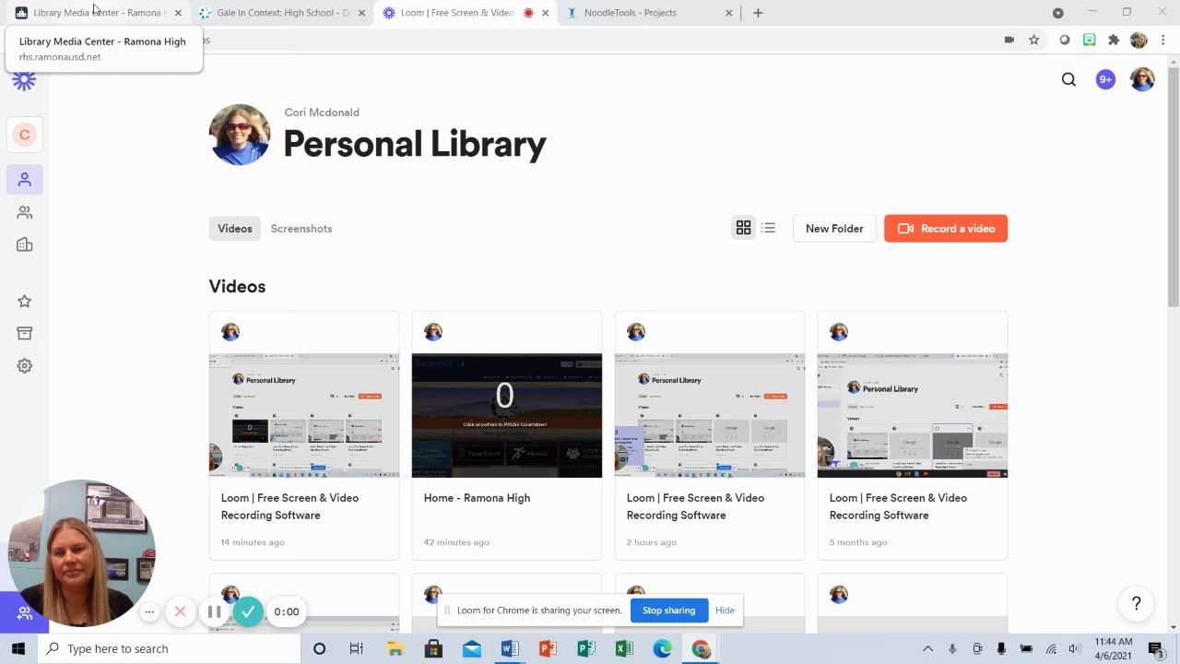Finish recording with the green checkmark
Screen dimensions: 1180x664
click(248, 611)
